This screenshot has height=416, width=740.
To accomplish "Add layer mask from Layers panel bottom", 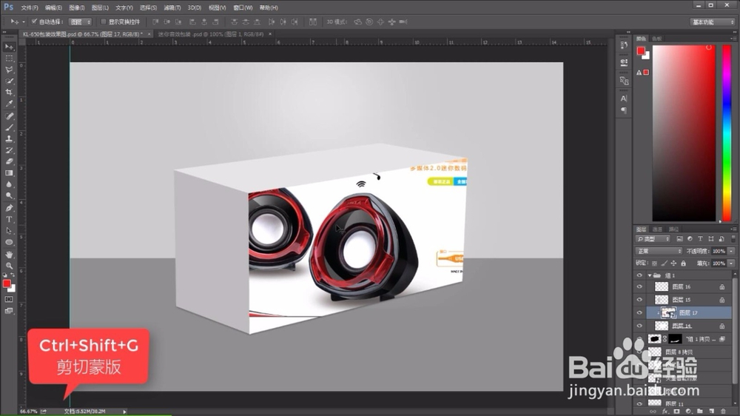I will click(677, 412).
